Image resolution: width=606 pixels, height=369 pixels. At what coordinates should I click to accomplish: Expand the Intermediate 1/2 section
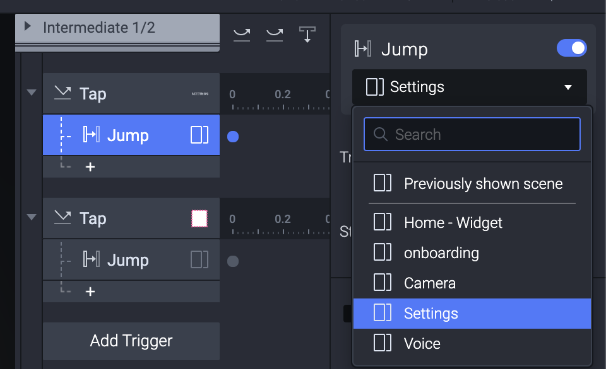click(x=28, y=27)
